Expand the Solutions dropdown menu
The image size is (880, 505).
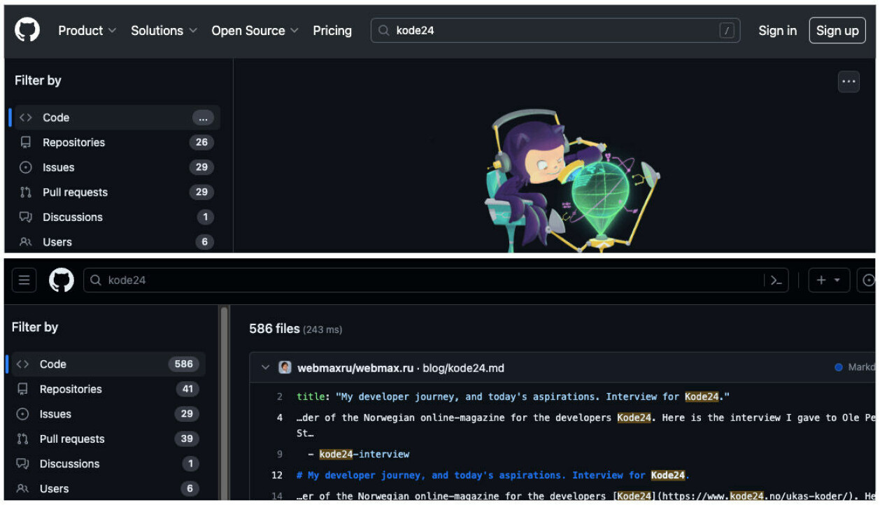[x=164, y=31]
